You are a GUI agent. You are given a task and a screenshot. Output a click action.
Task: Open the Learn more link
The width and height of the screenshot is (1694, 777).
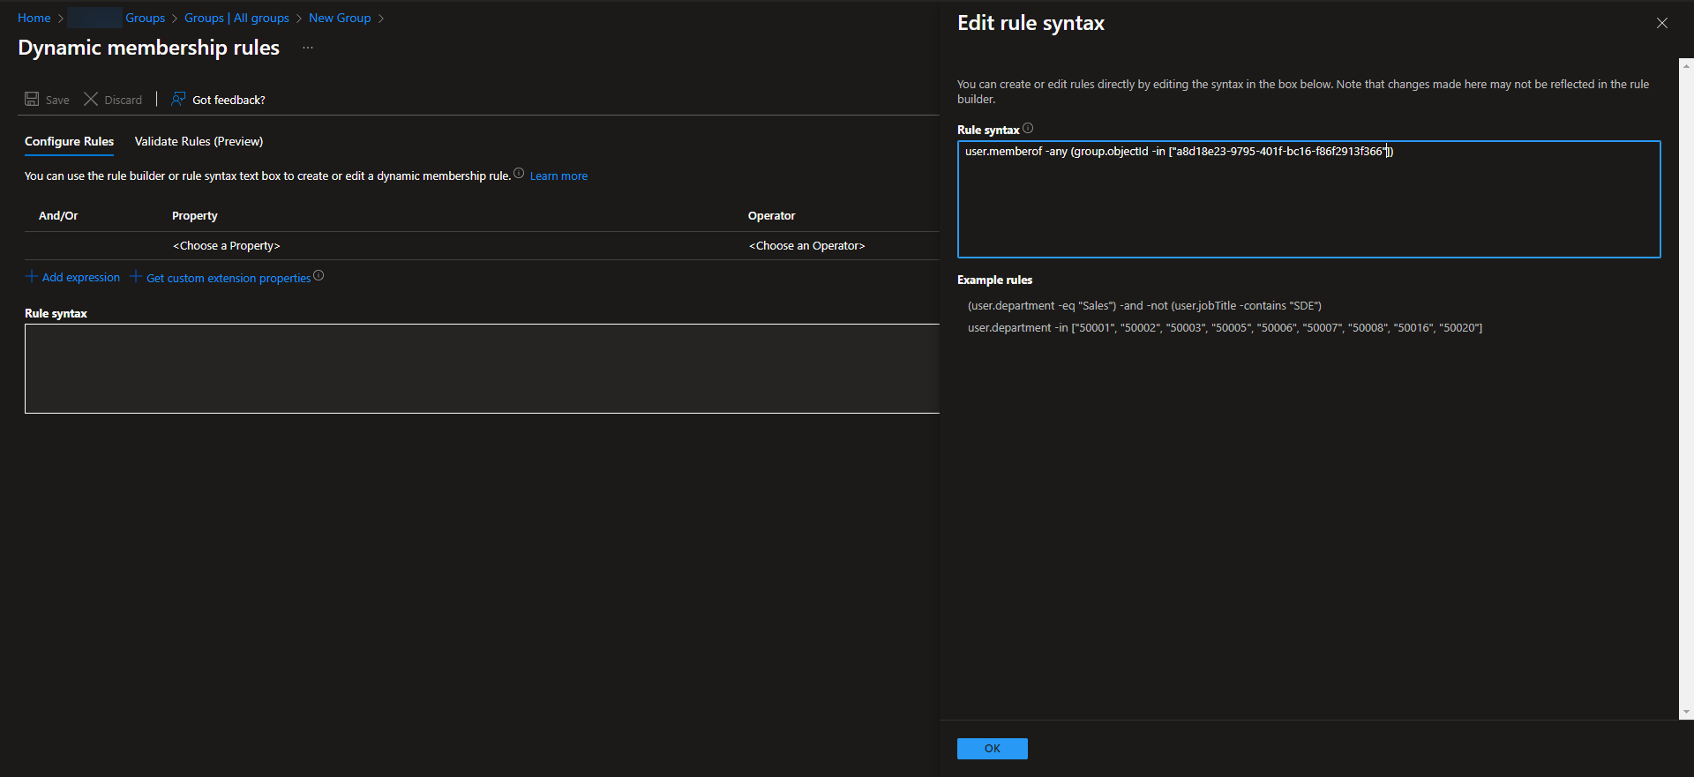click(558, 176)
